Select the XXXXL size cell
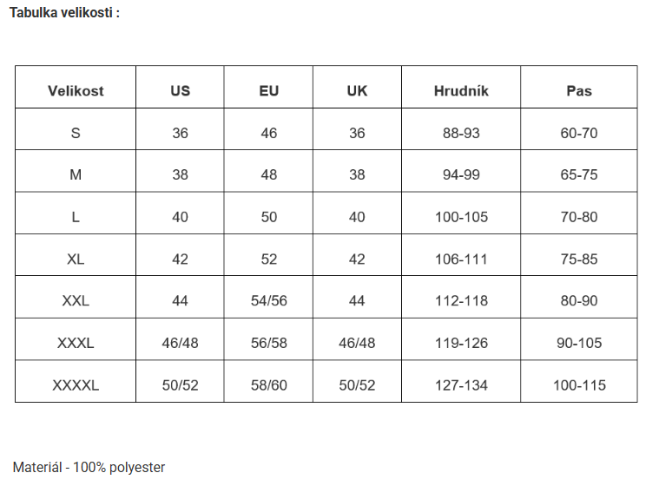 coord(76,385)
